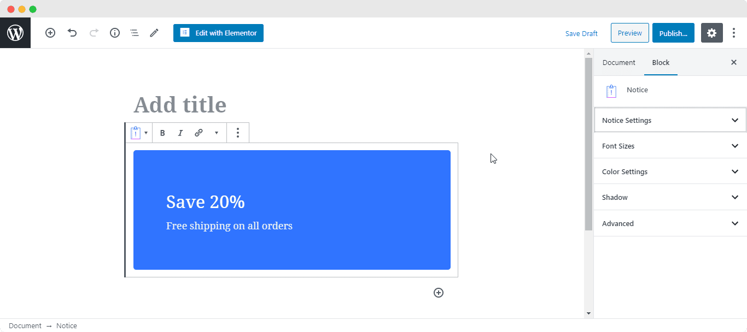Click the Edit with Elementor button
The image size is (747, 332).
[218, 33]
